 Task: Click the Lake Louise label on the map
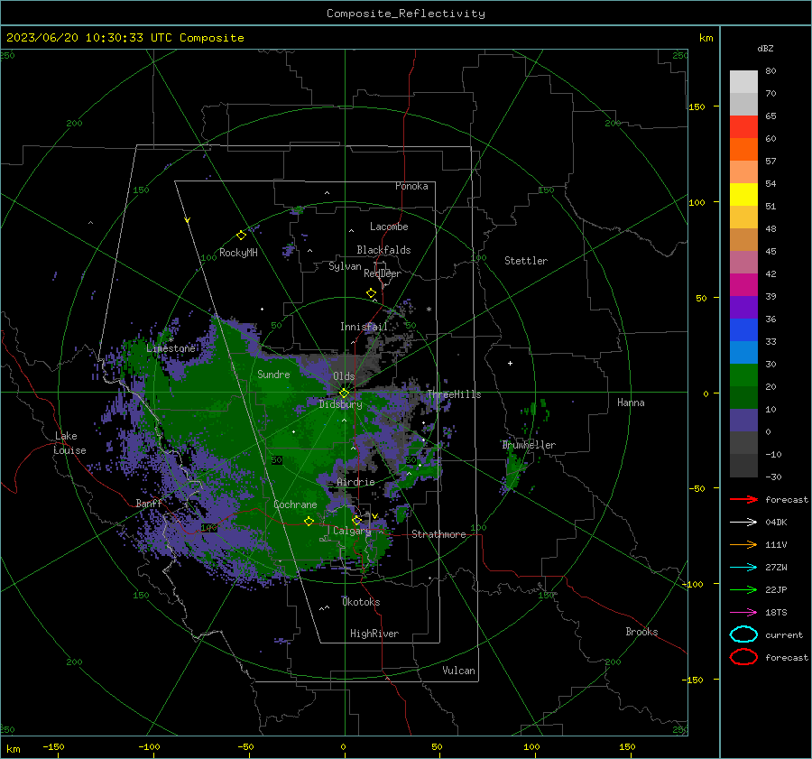(69, 443)
